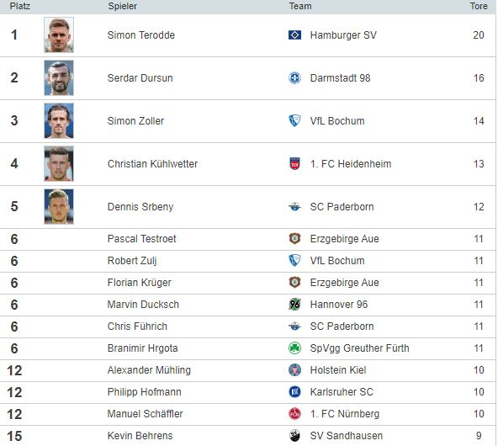The height and width of the screenshot is (446, 498).
Task: Click the Holstein Kiel club crest
Action: coord(294,370)
